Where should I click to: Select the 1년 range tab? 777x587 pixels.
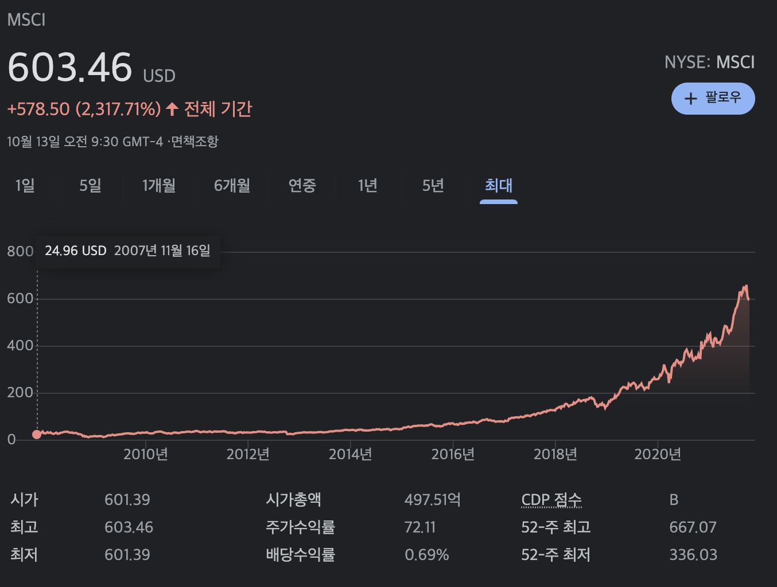point(367,186)
